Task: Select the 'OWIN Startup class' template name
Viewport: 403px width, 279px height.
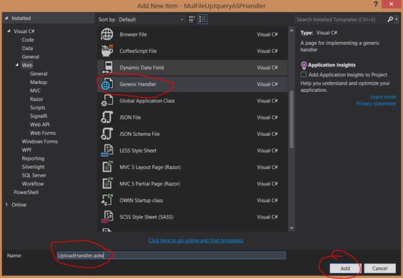Action: click(141, 200)
